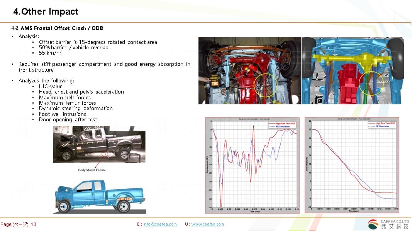The width and height of the screenshot is (412, 231).
Task: Select the seat crossmember acceleration chart
Action: [253, 165]
